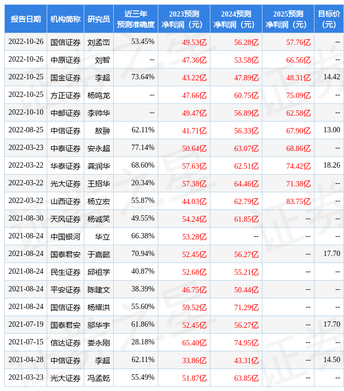Click institution 民生证券
This screenshot has width=344, height=391.
(x=65, y=272)
